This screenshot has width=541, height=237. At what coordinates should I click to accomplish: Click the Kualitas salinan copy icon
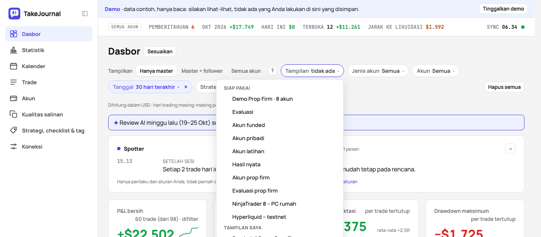14,114
